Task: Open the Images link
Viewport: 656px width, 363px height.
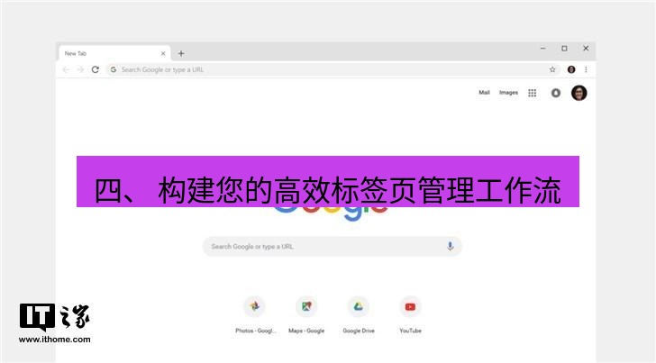Action: (508, 93)
